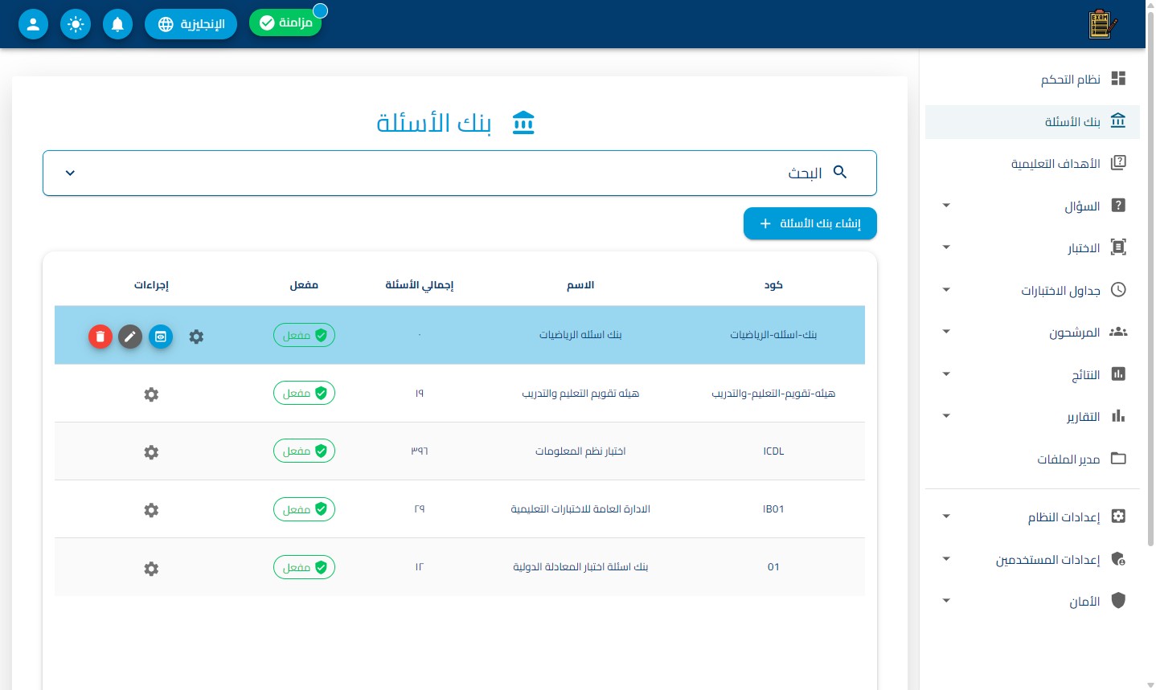
Task: Click the إجمالي الأسئلة column header
Action: click(x=420, y=285)
